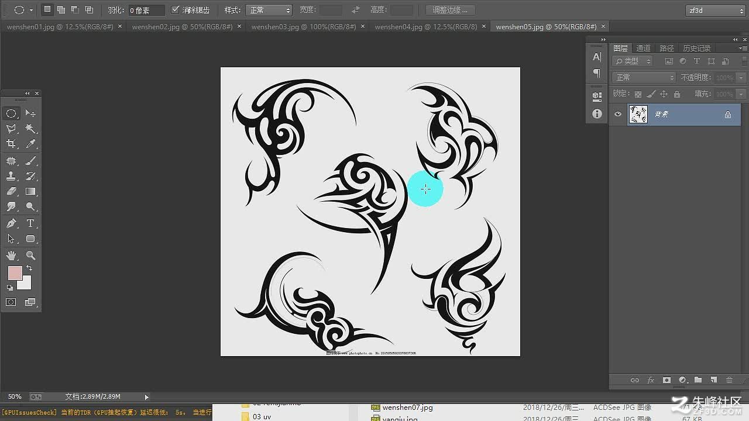Choose Add to Selection mode

pyautogui.click(x=61, y=10)
